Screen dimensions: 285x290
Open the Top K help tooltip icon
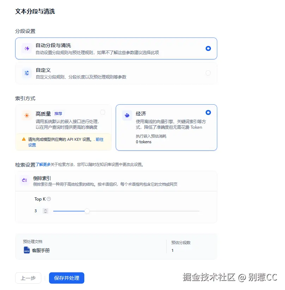(x=49, y=199)
